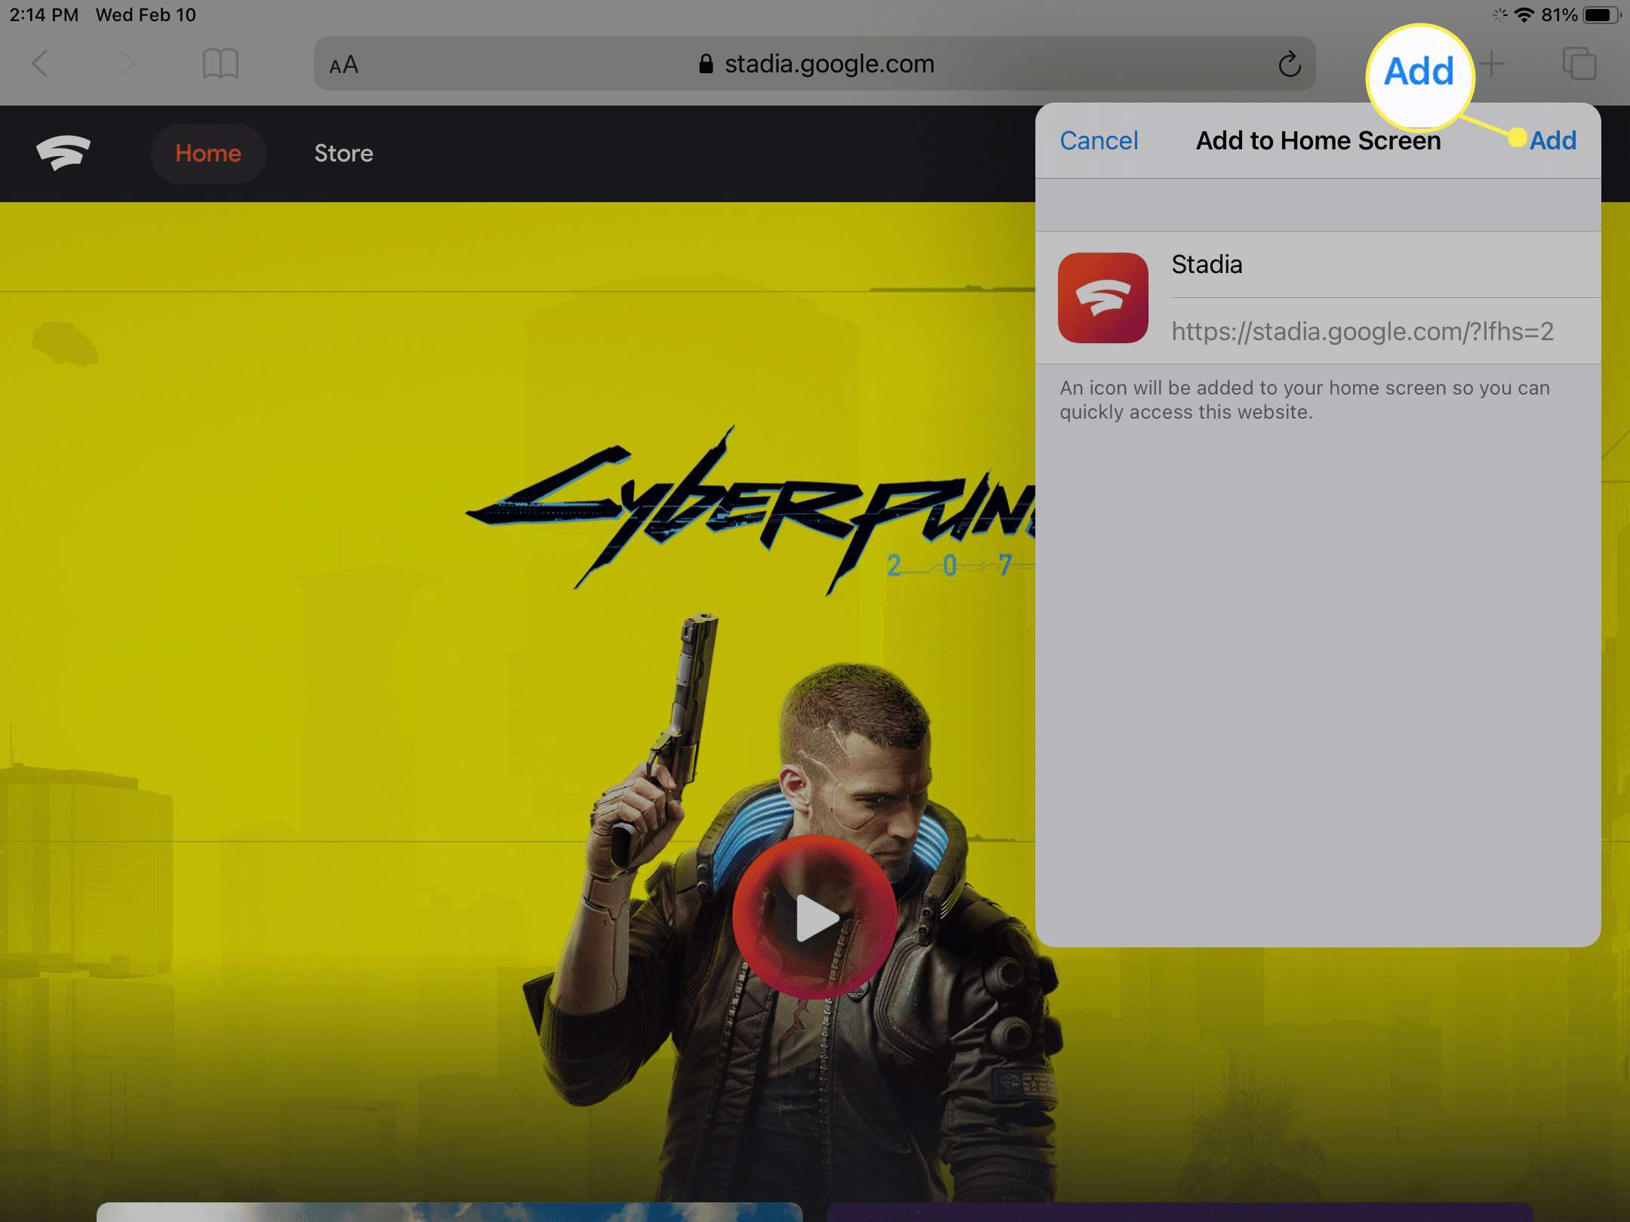
Task: Click the red Stadia app icon
Action: [1103, 298]
